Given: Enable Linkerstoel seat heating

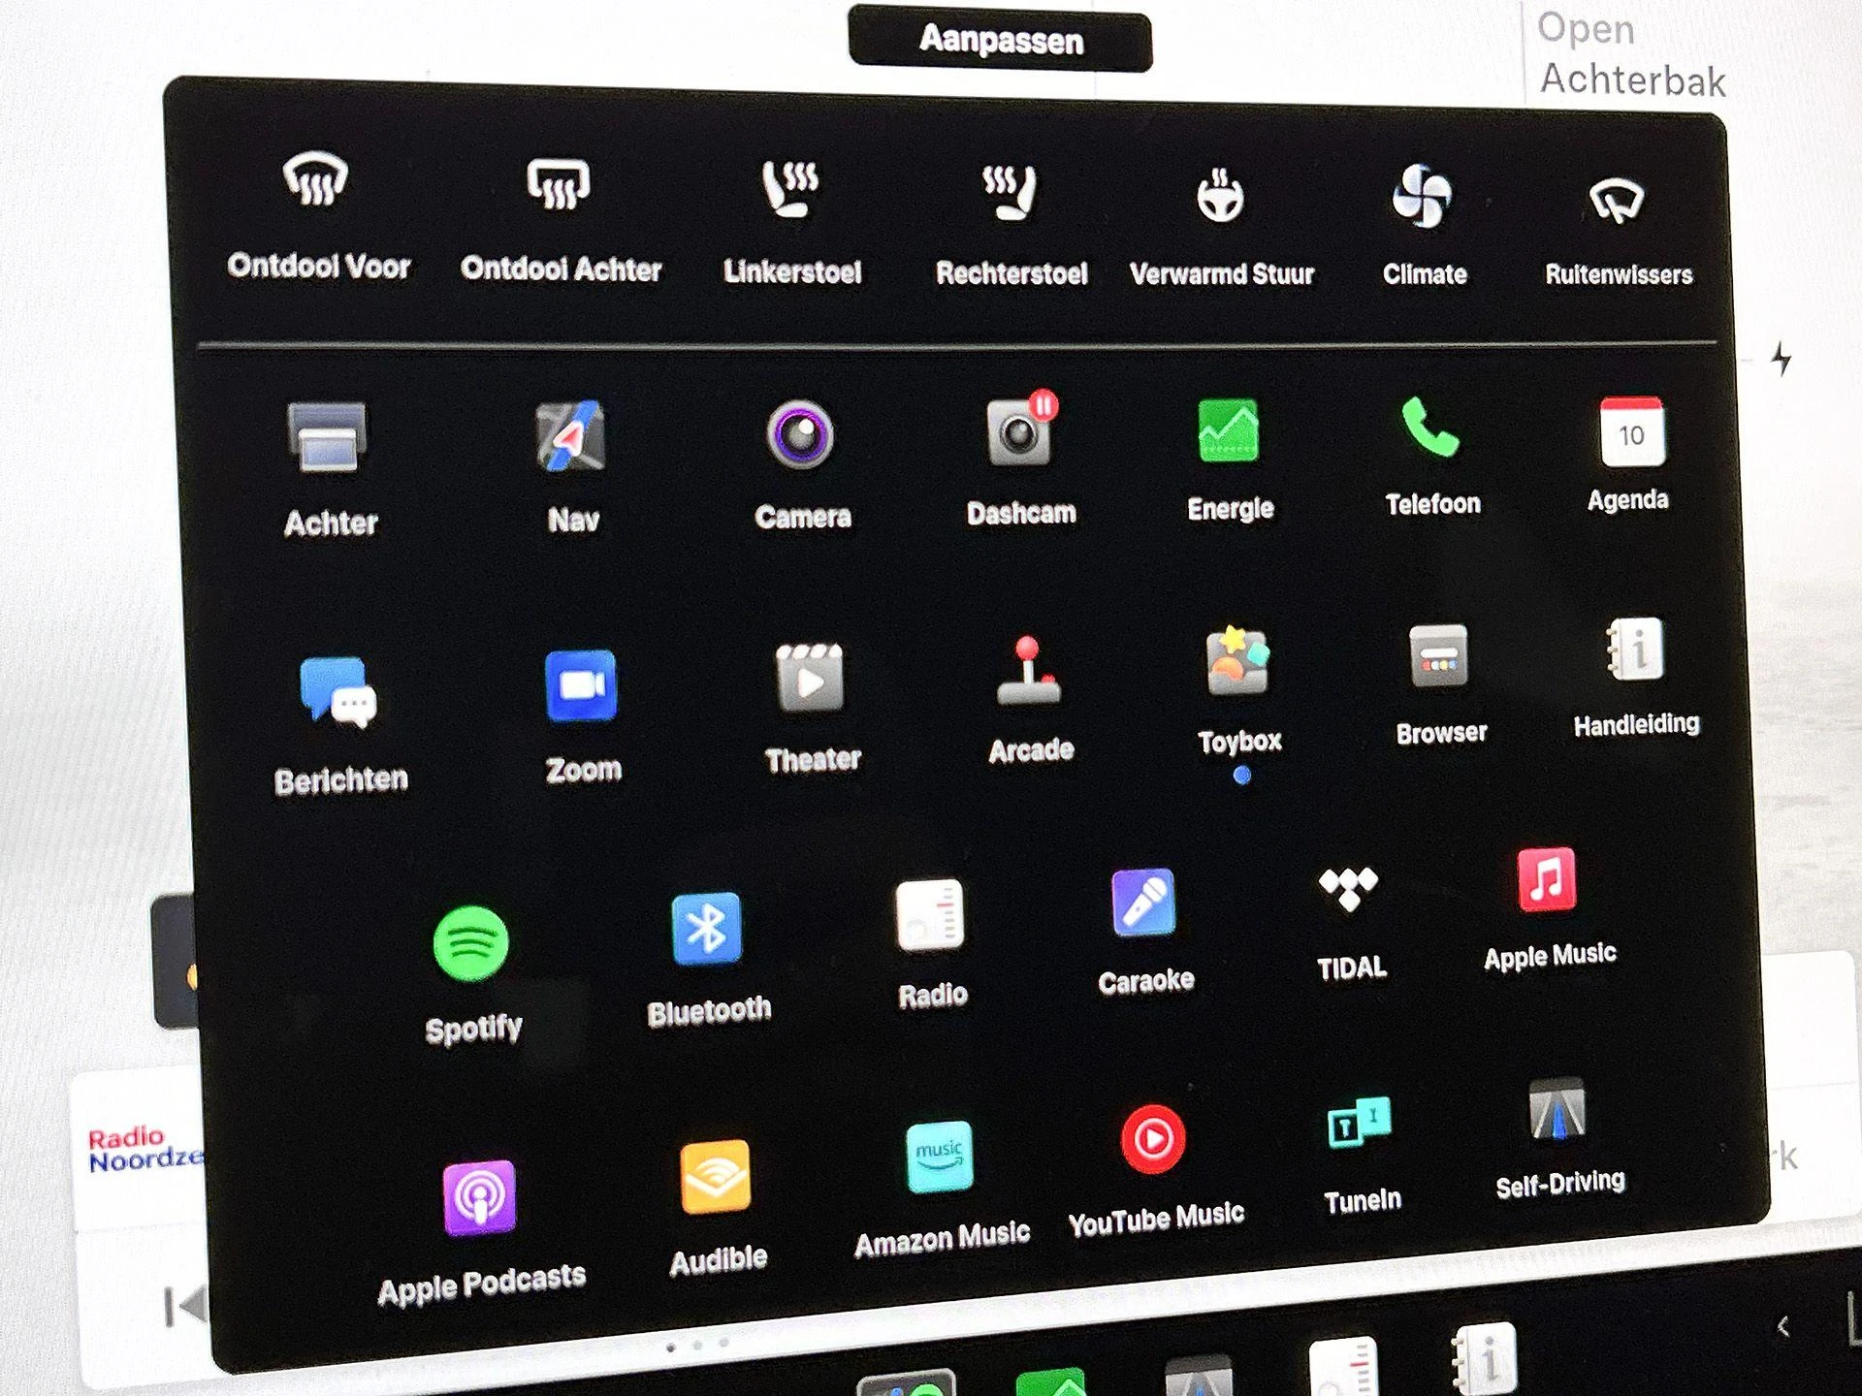Looking at the screenshot, I should coord(790,188).
